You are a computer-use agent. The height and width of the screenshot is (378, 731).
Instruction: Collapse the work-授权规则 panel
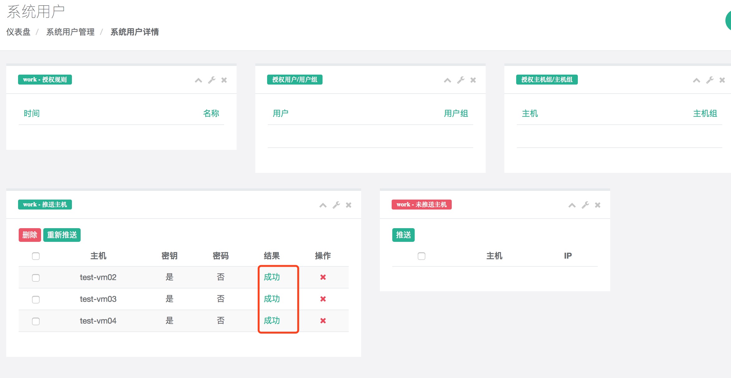198,81
